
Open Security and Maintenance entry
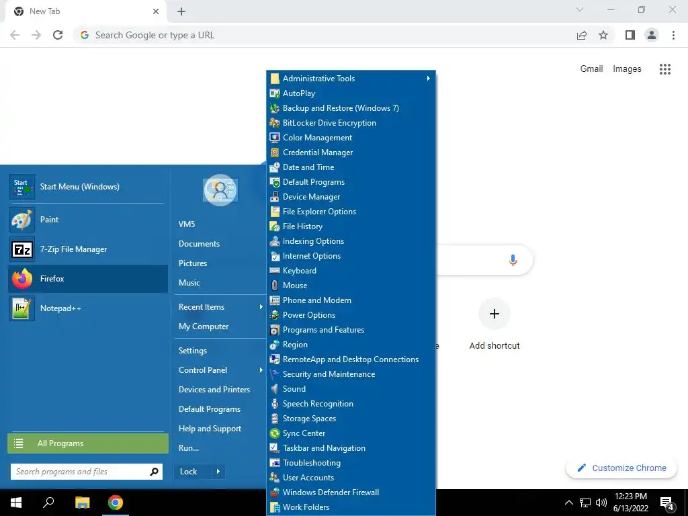coord(351,374)
